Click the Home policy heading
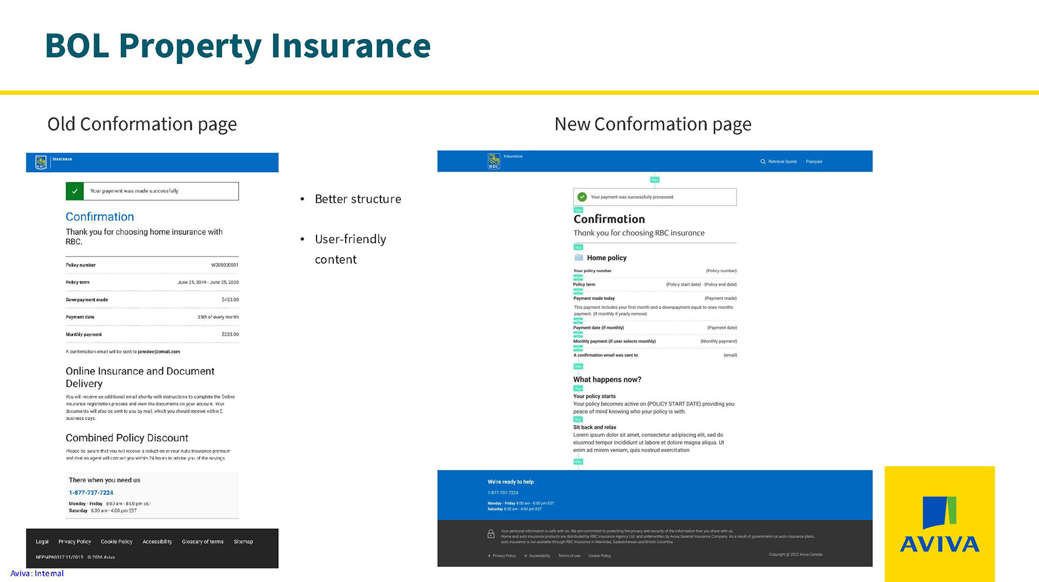This screenshot has height=582, width=1039. [x=607, y=258]
